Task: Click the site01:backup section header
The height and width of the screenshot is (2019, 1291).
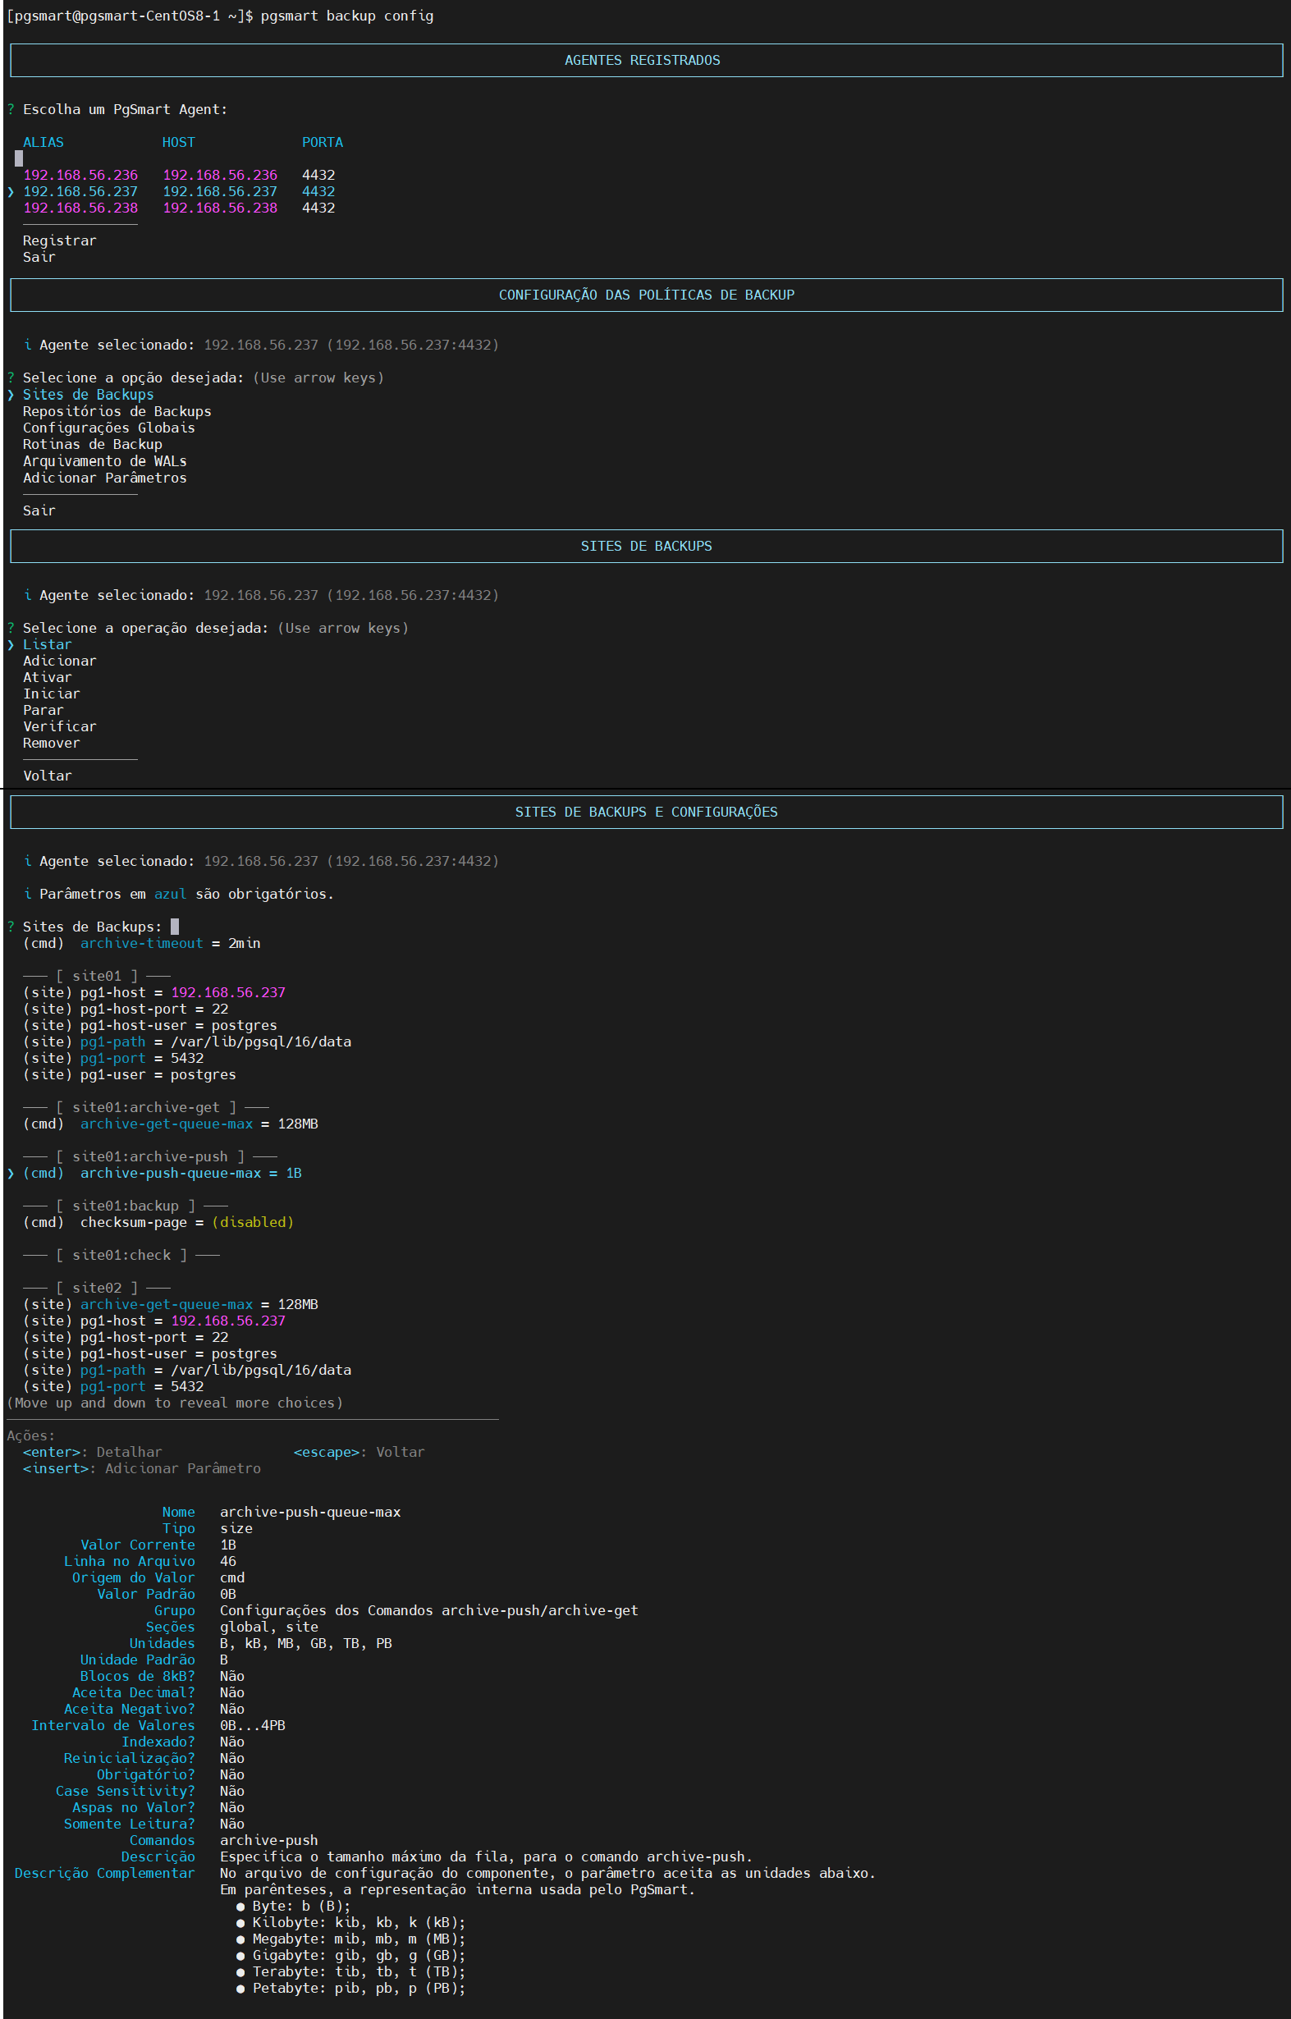Action: click(125, 1206)
